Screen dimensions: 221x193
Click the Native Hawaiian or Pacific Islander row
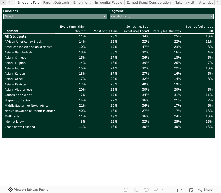[x=30, y=111]
